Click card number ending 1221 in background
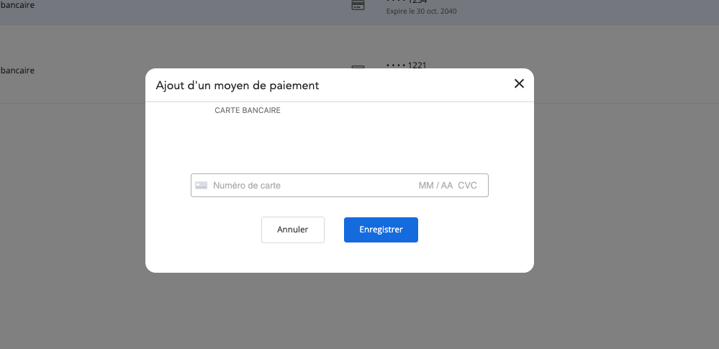The image size is (719, 349). [407, 65]
